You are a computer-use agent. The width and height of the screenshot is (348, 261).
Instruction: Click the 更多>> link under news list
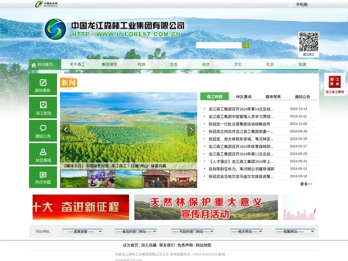pos(306,184)
